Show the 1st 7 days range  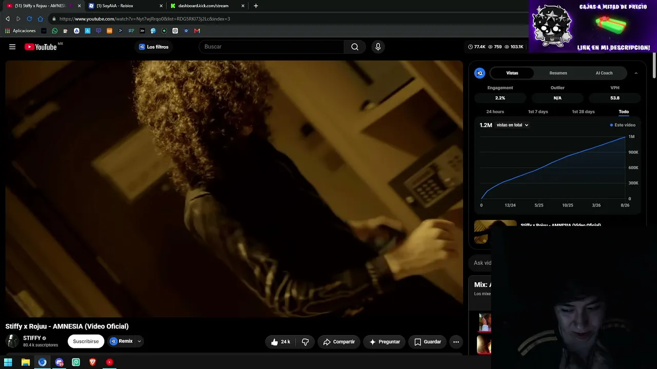pyautogui.click(x=538, y=112)
